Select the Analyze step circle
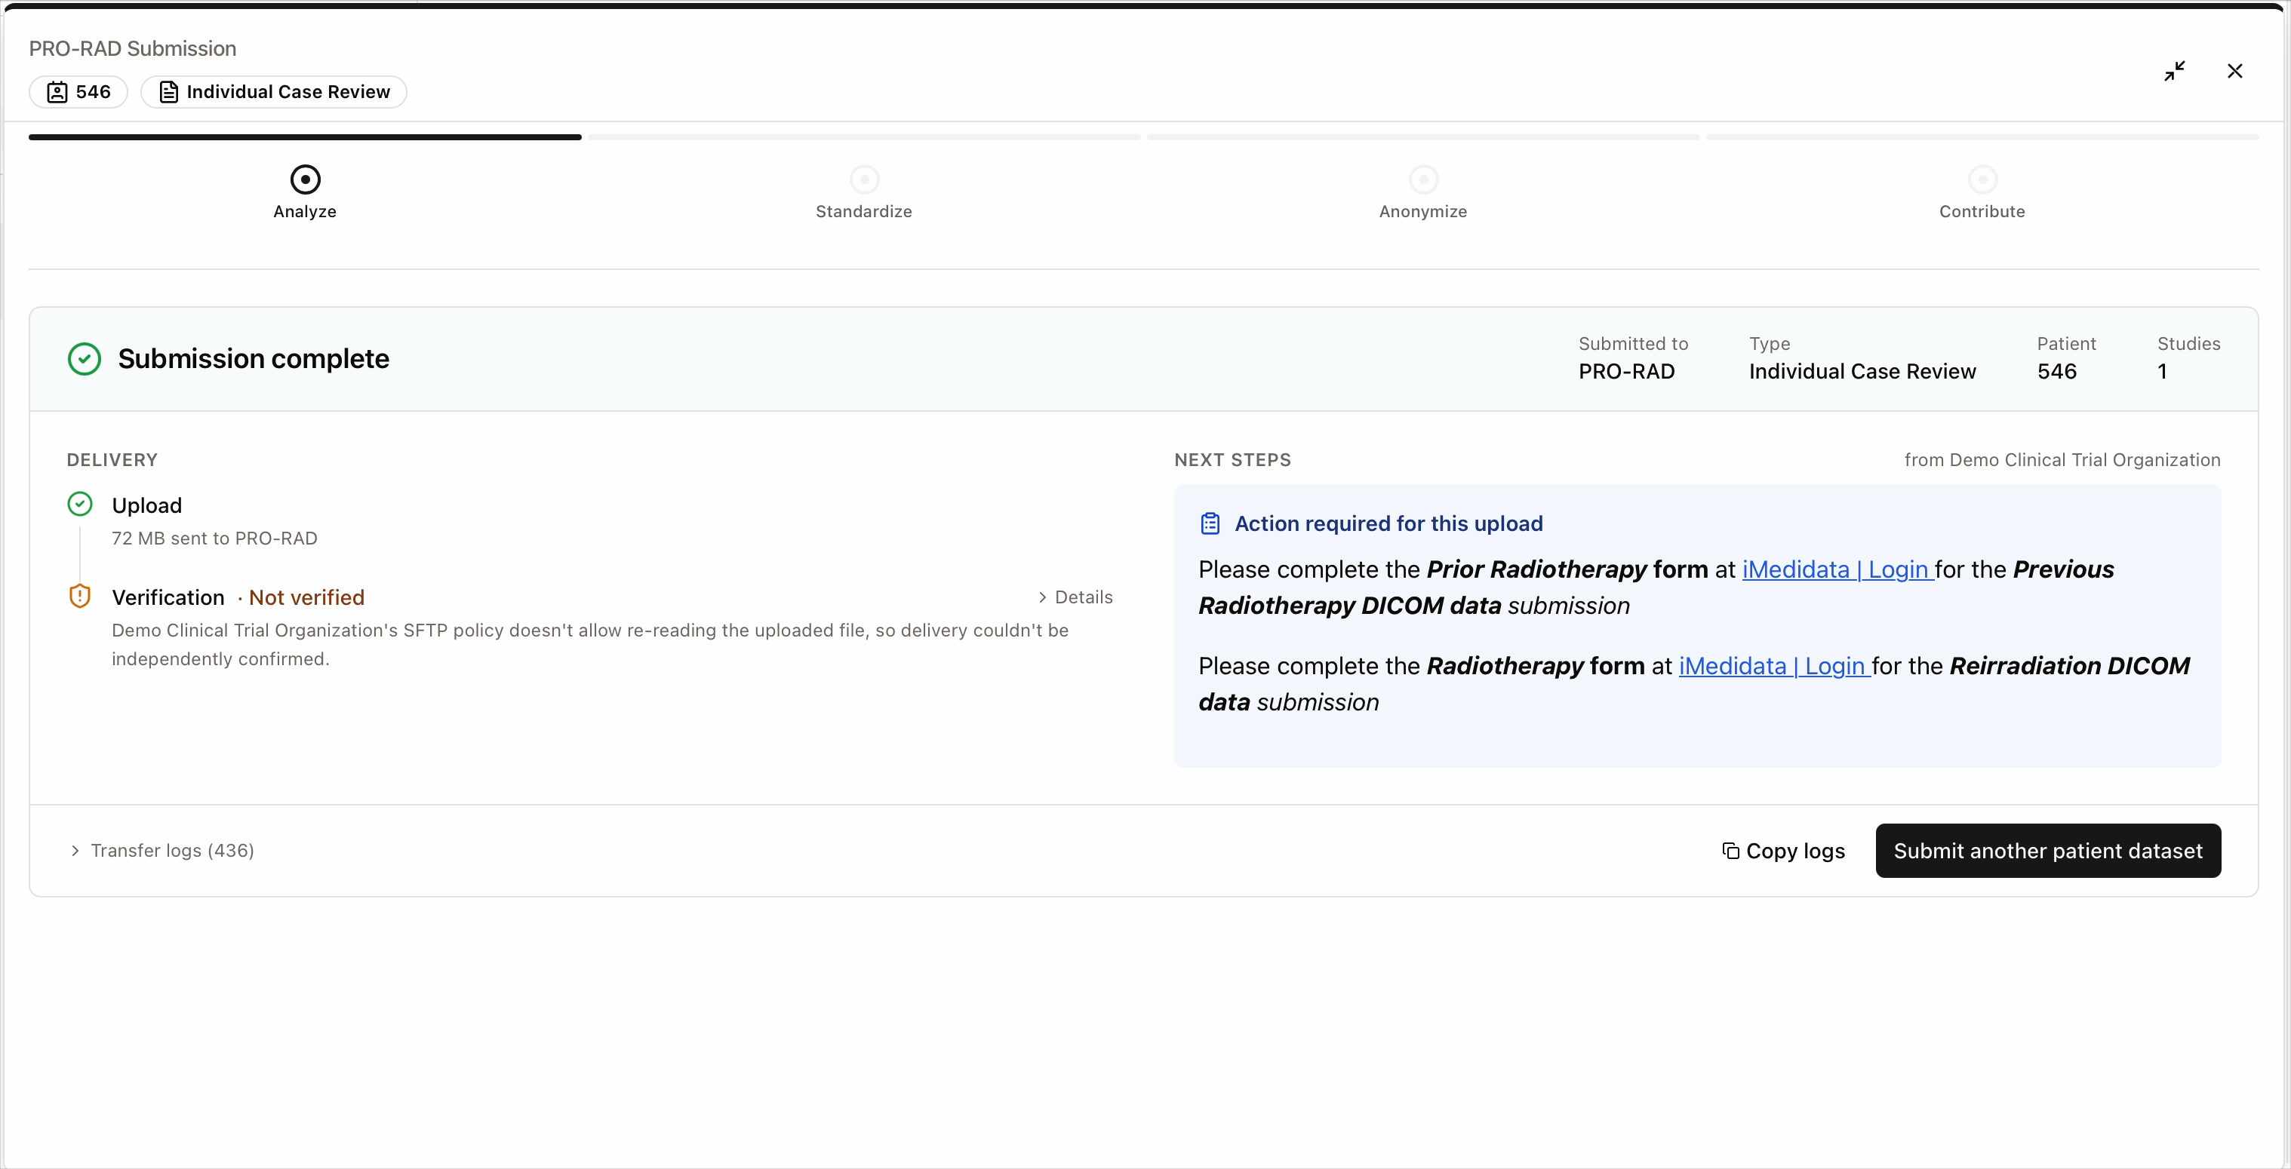 click(x=305, y=179)
